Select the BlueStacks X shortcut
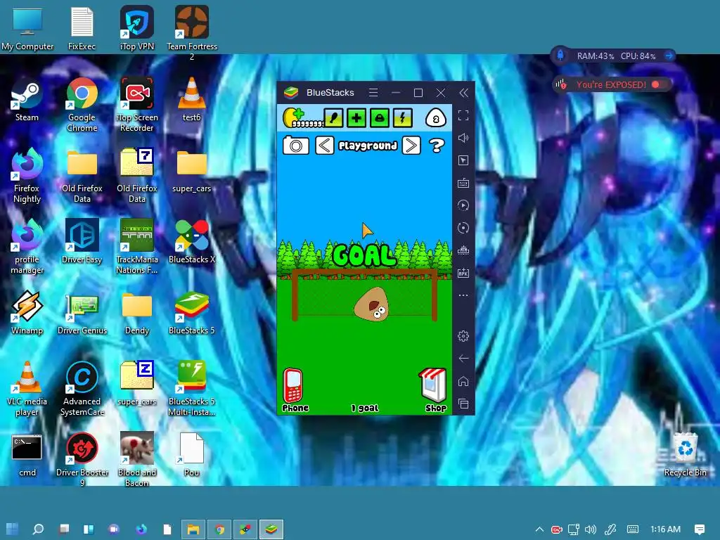The image size is (720, 540). pos(192,242)
